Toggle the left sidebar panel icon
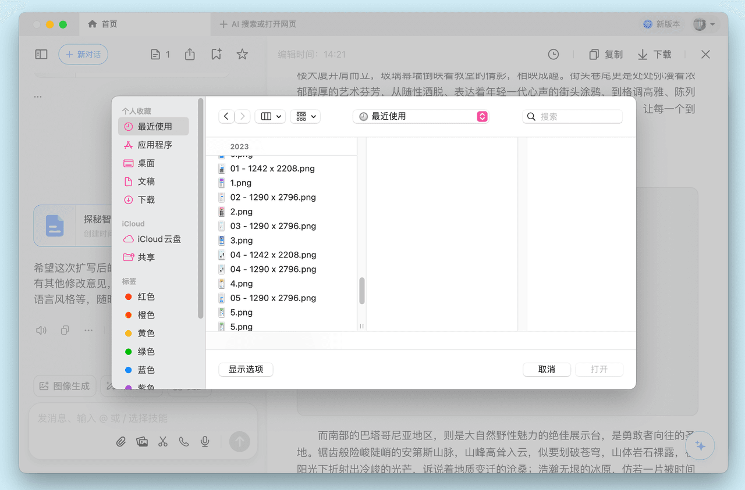The image size is (745, 490). 41,54
